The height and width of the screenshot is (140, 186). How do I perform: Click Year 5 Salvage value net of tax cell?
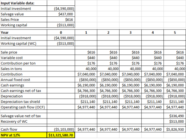click(x=175, y=116)
